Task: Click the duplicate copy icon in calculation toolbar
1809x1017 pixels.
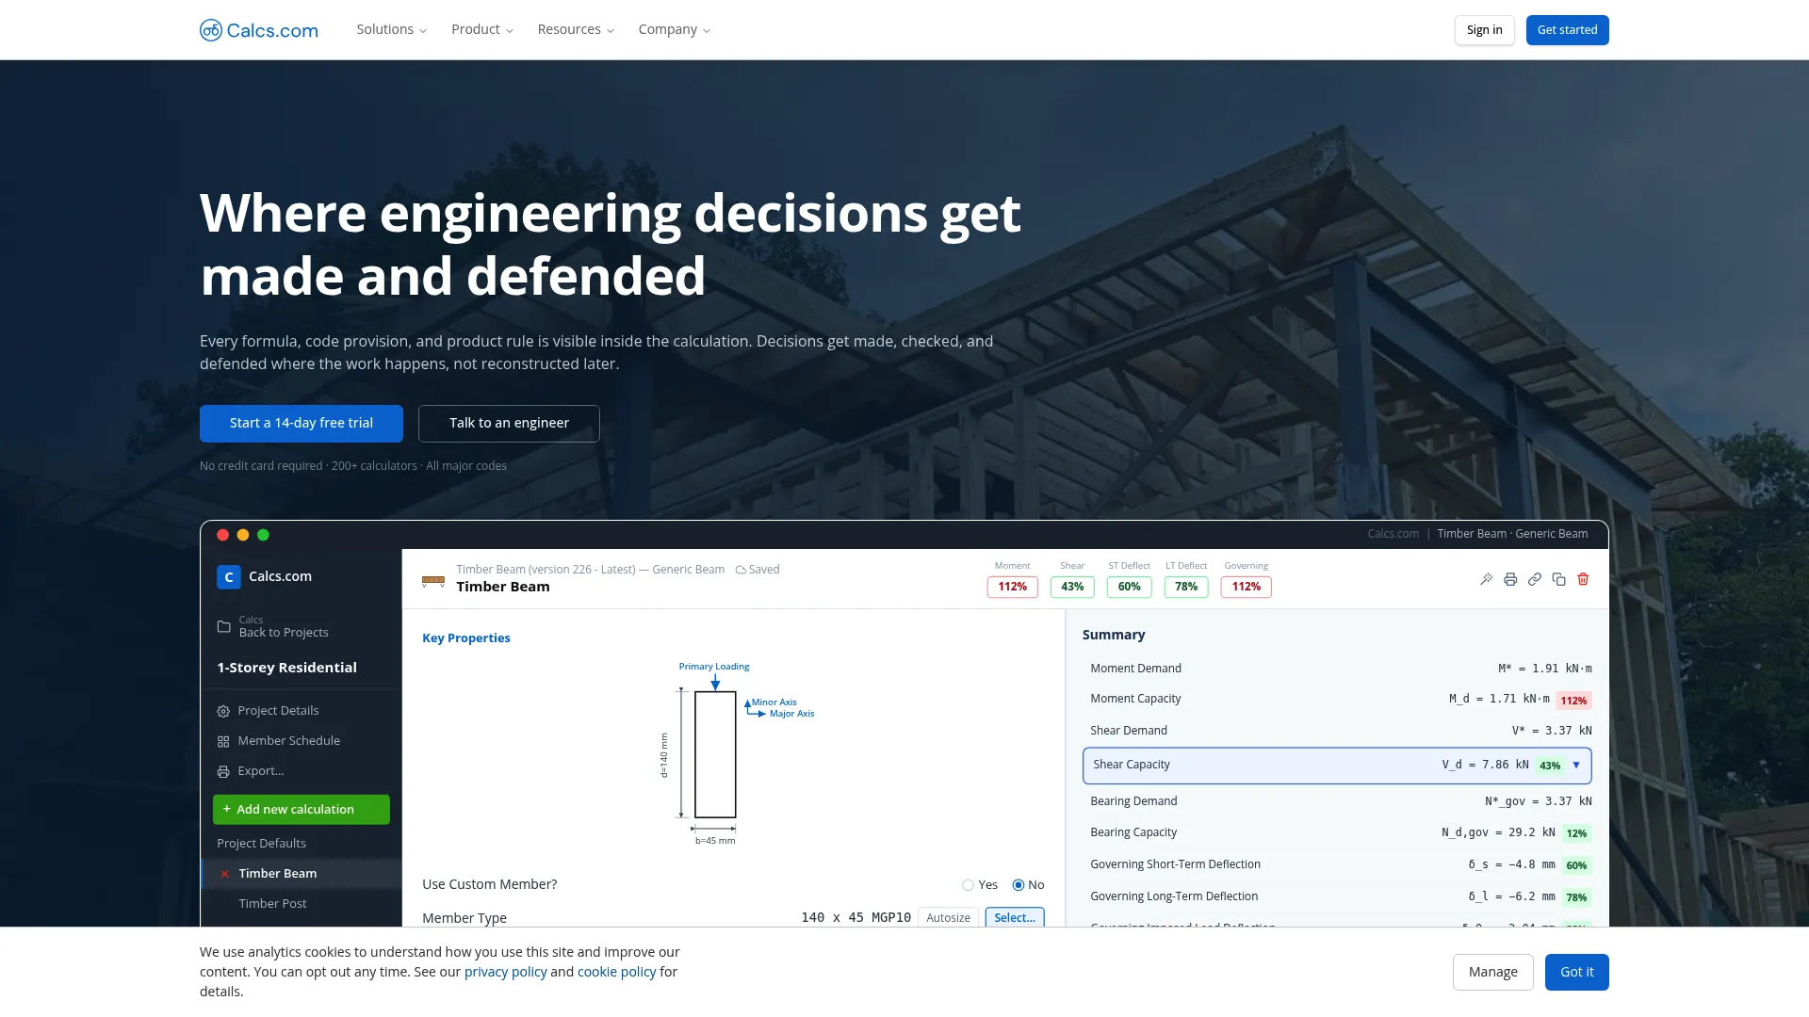Action: [x=1559, y=579]
